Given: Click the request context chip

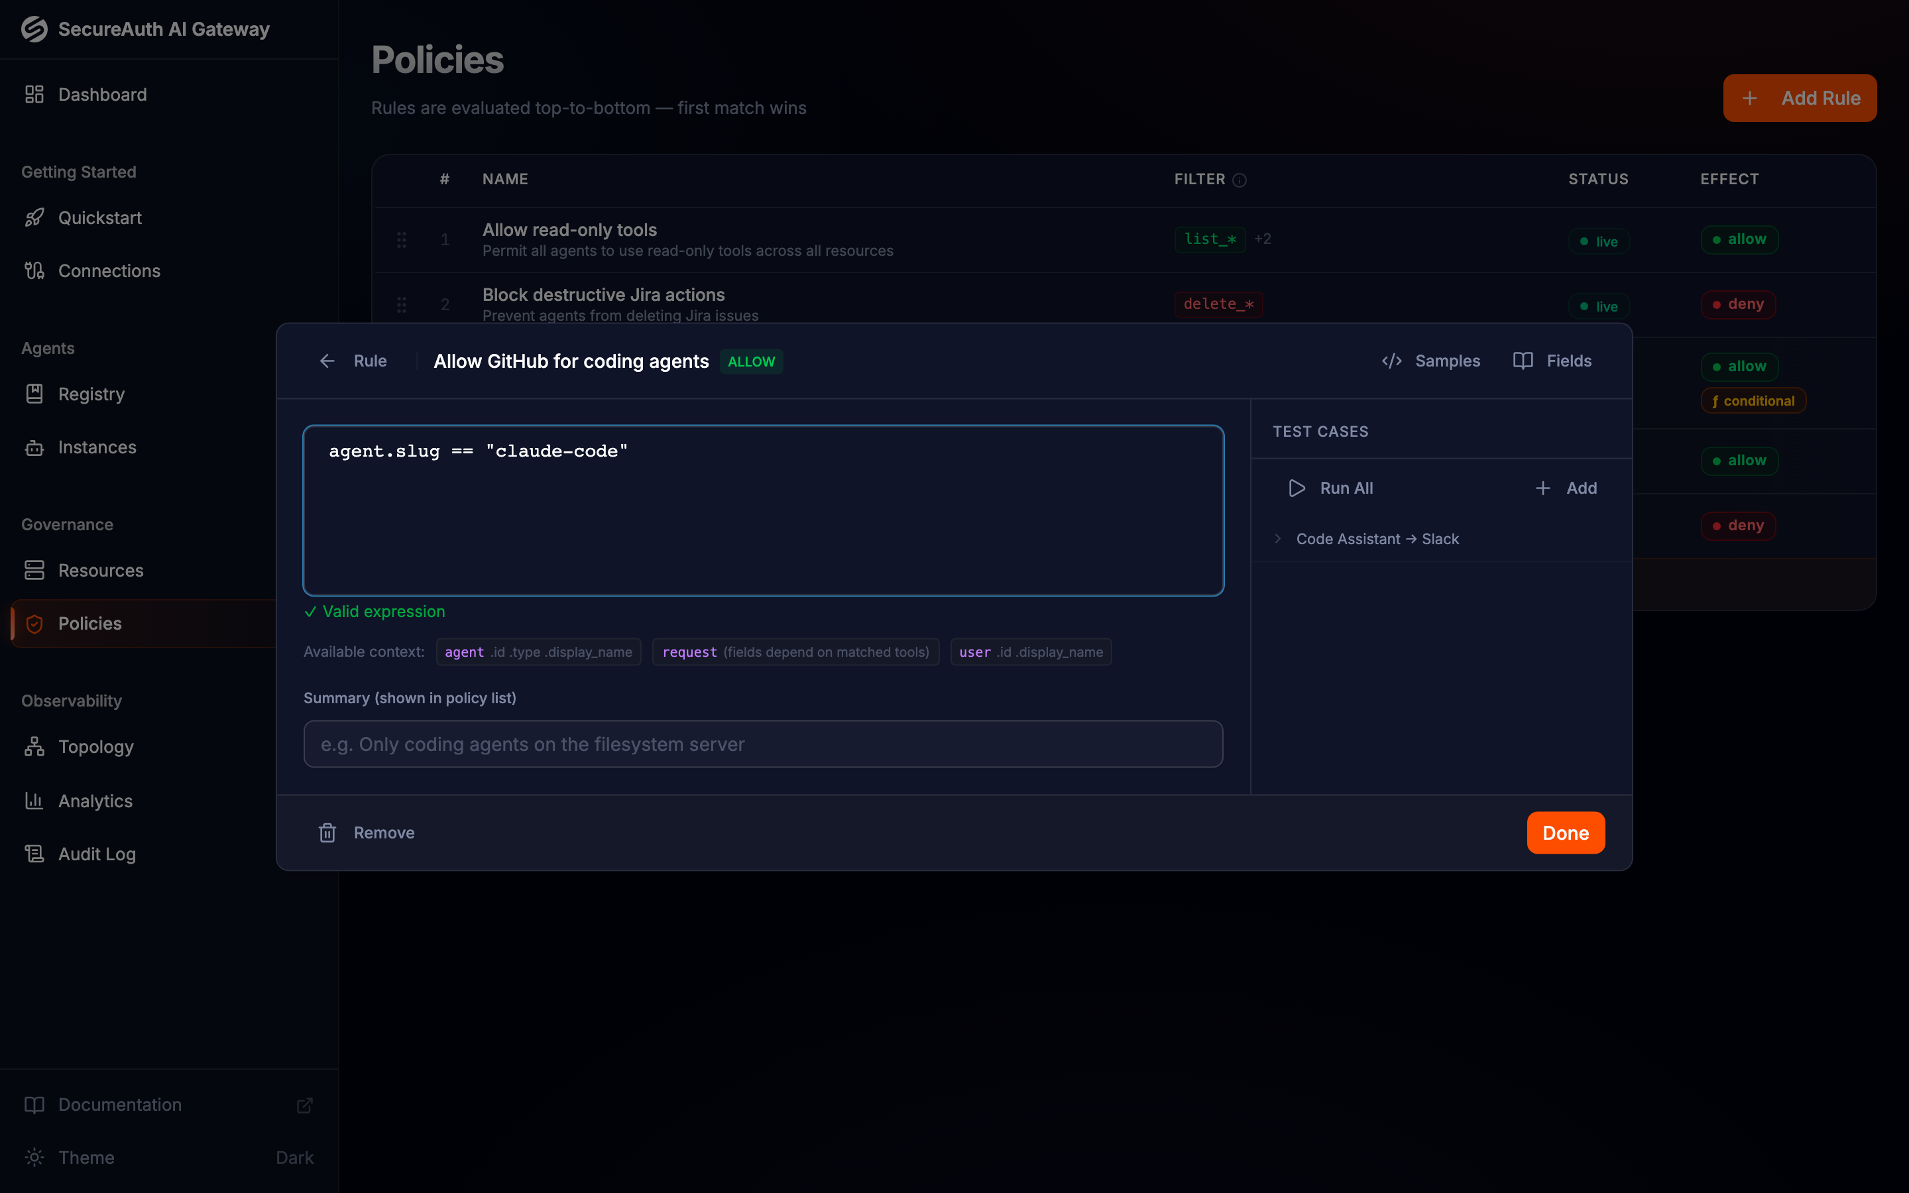Looking at the screenshot, I should click(796, 652).
